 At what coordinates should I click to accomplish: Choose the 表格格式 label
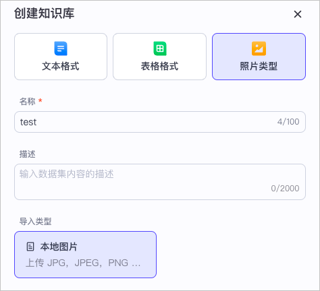click(x=159, y=66)
